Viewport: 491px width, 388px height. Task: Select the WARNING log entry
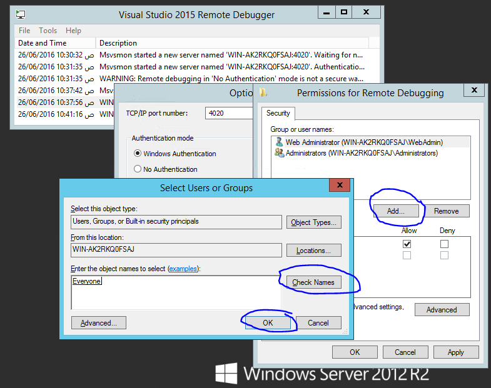coord(191,79)
